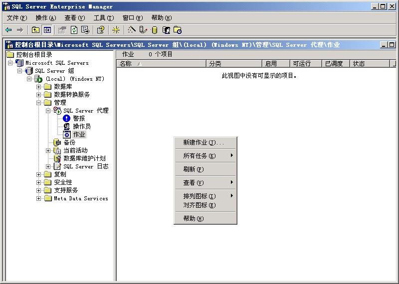The height and width of the screenshot is (284, 399).
Task: Expand the 数据转换服务 folder
Action: (39, 95)
